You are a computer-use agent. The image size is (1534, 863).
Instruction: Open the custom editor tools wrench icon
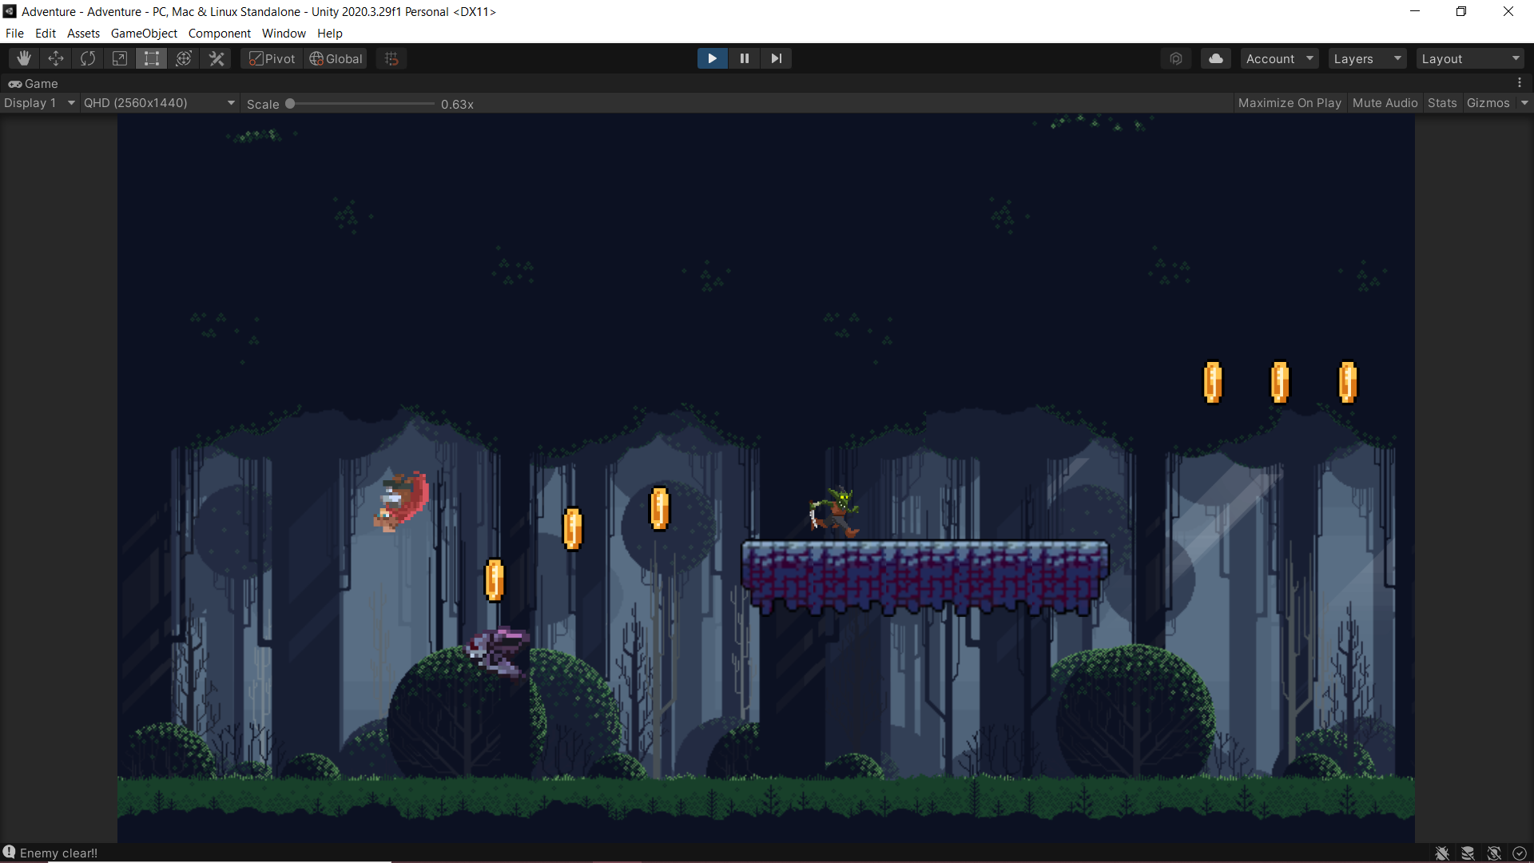(216, 58)
